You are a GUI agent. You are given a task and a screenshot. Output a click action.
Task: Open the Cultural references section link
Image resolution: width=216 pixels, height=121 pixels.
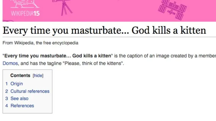30,91
